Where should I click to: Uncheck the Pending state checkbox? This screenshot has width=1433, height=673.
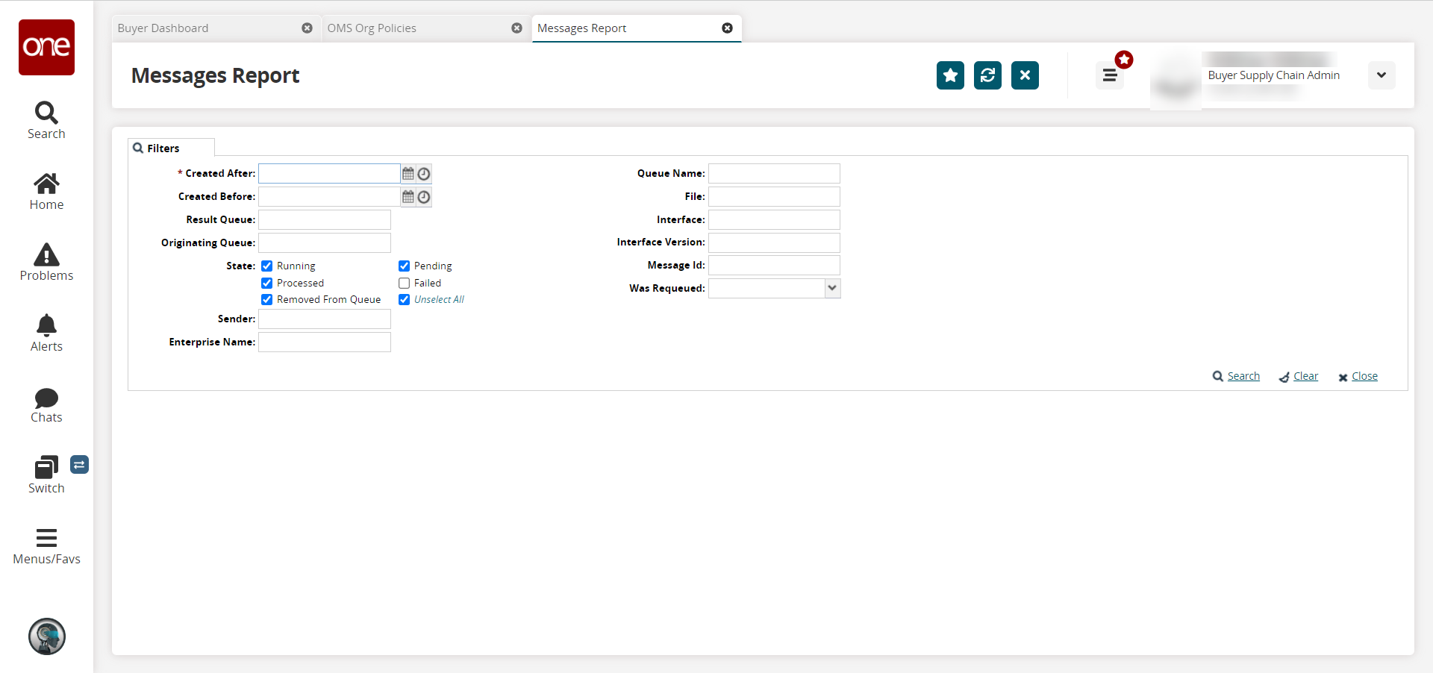pos(404,266)
